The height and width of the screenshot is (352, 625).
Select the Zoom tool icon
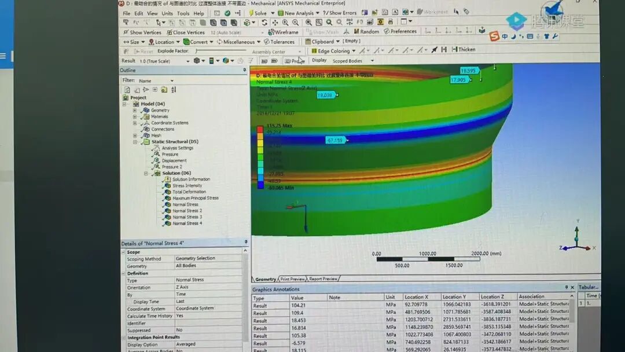pyautogui.click(x=285, y=23)
